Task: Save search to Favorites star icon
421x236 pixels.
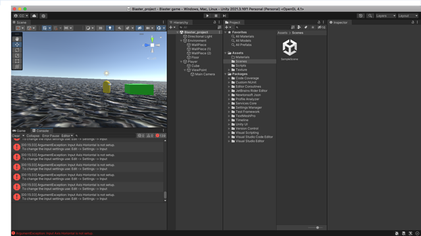Action: (x=312, y=28)
